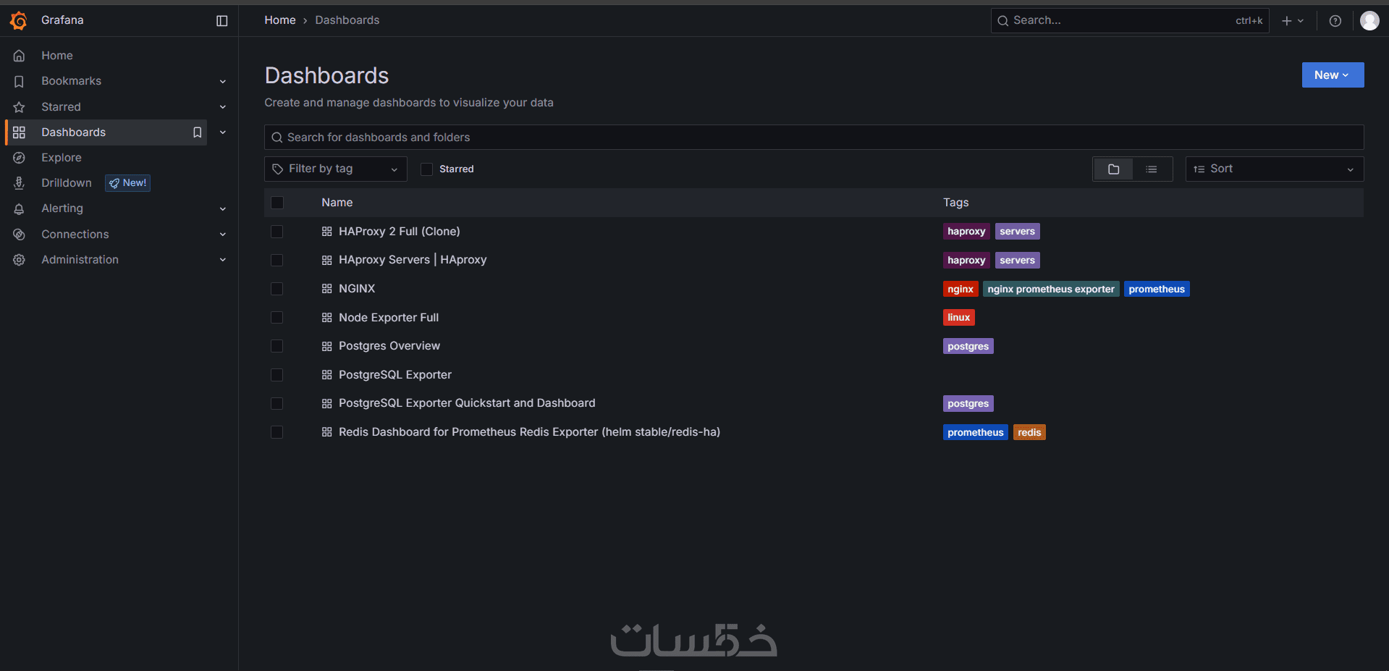The width and height of the screenshot is (1389, 671).
Task: Click the Home house icon in sidebar
Action: pyautogui.click(x=20, y=56)
